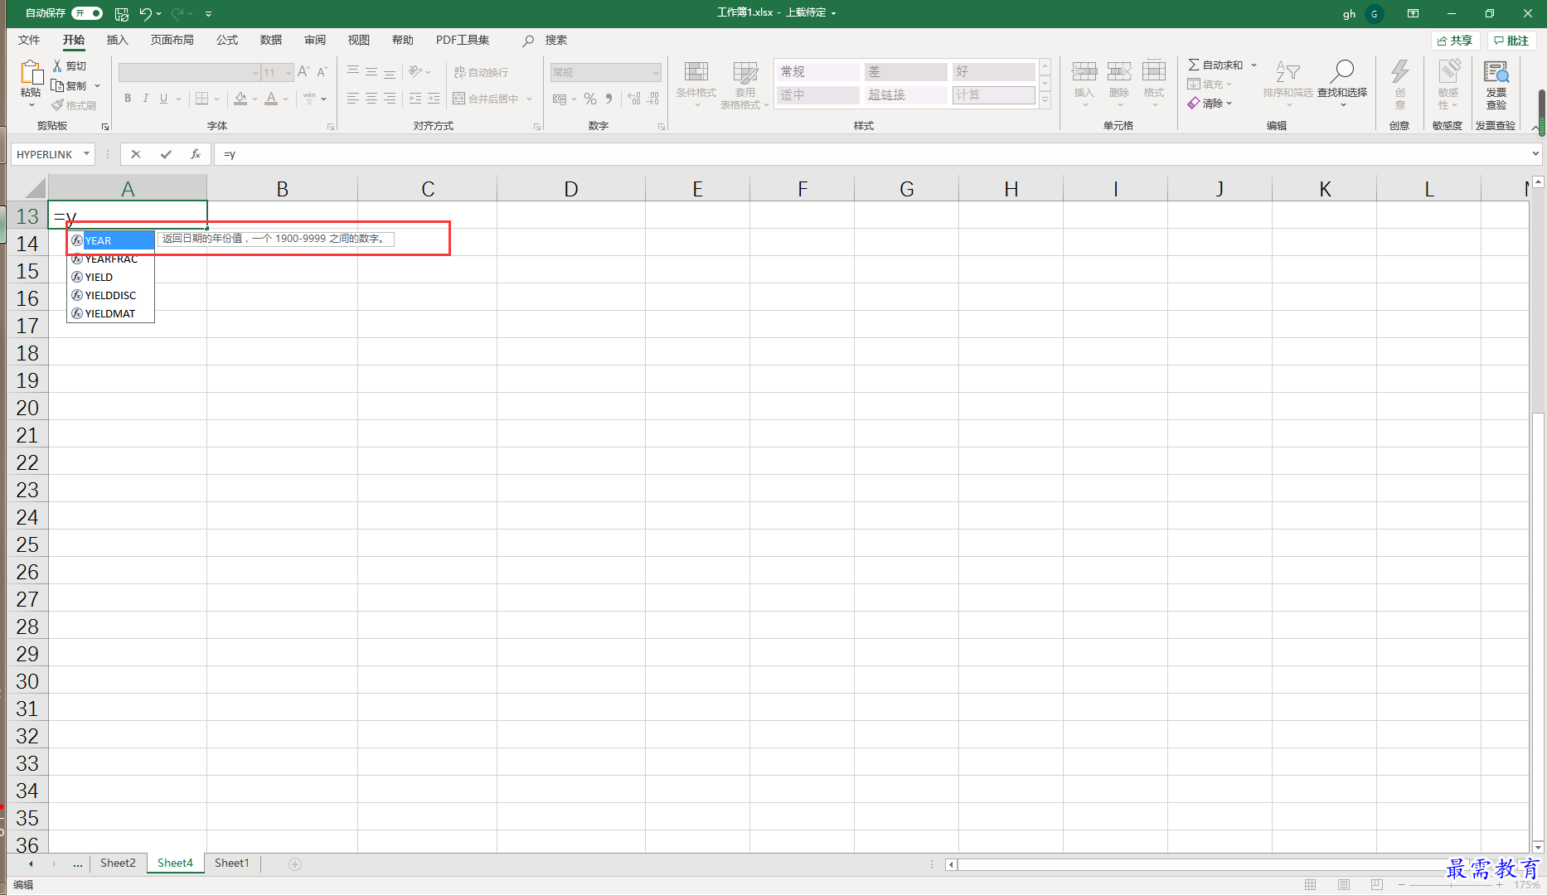Toggle Bold formatting
1547x895 pixels.
pyautogui.click(x=128, y=99)
